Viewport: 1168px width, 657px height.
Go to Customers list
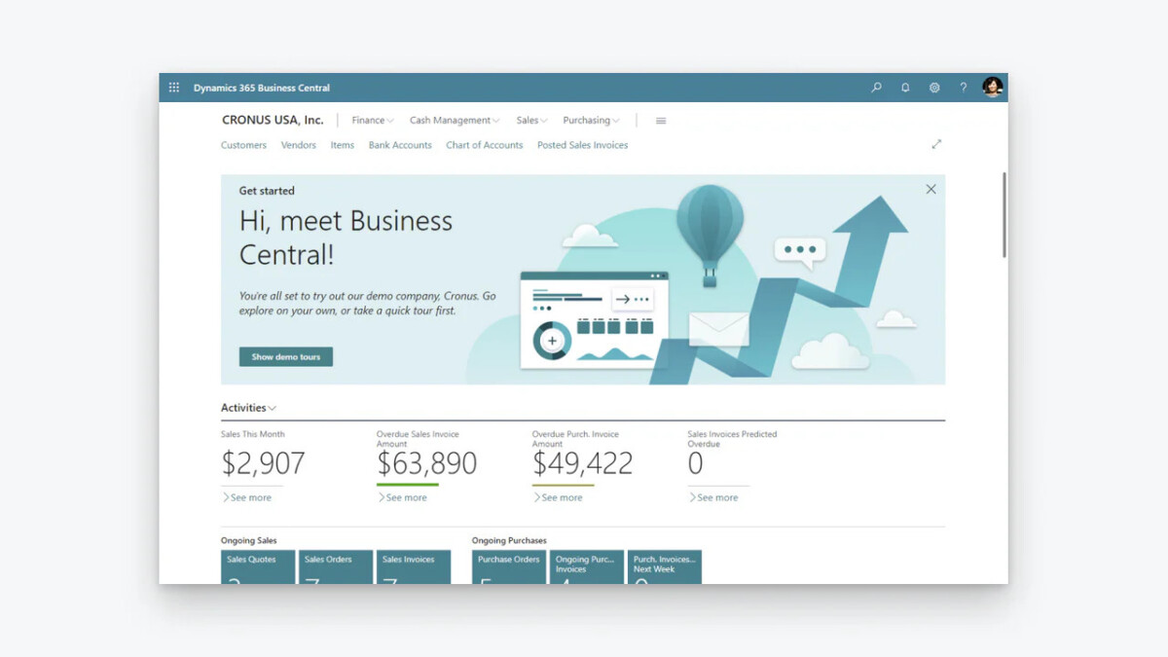pyautogui.click(x=243, y=145)
